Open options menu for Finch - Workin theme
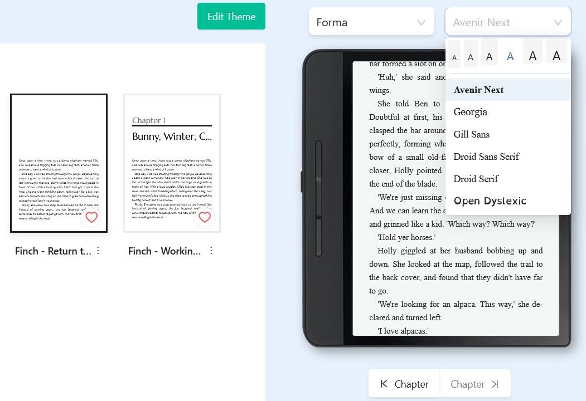The width and height of the screenshot is (586, 401). (x=211, y=251)
